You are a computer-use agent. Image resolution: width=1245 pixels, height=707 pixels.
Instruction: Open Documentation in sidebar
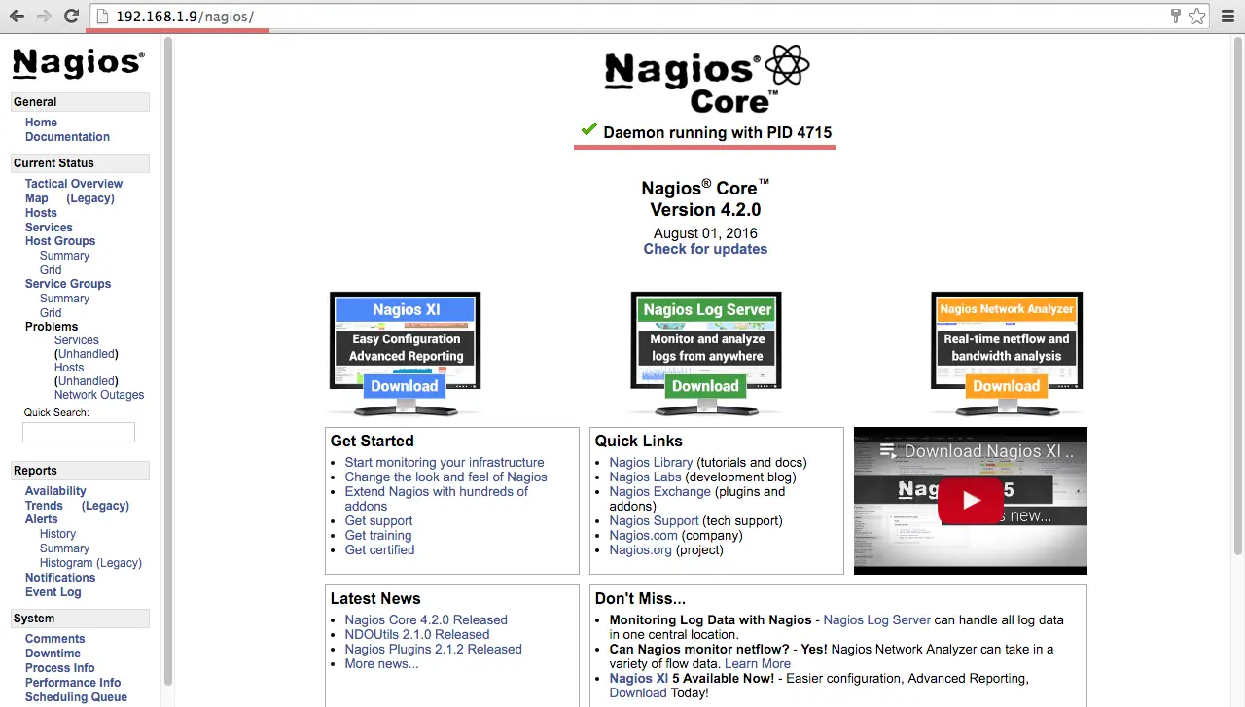pos(67,137)
